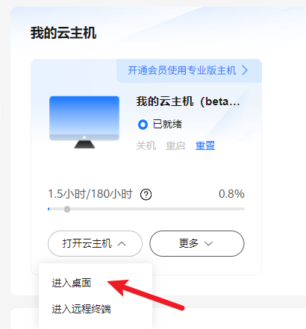The image size is (306, 329).
Task: Click the usage hours progress track
Action: pyautogui.click(x=146, y=209)
